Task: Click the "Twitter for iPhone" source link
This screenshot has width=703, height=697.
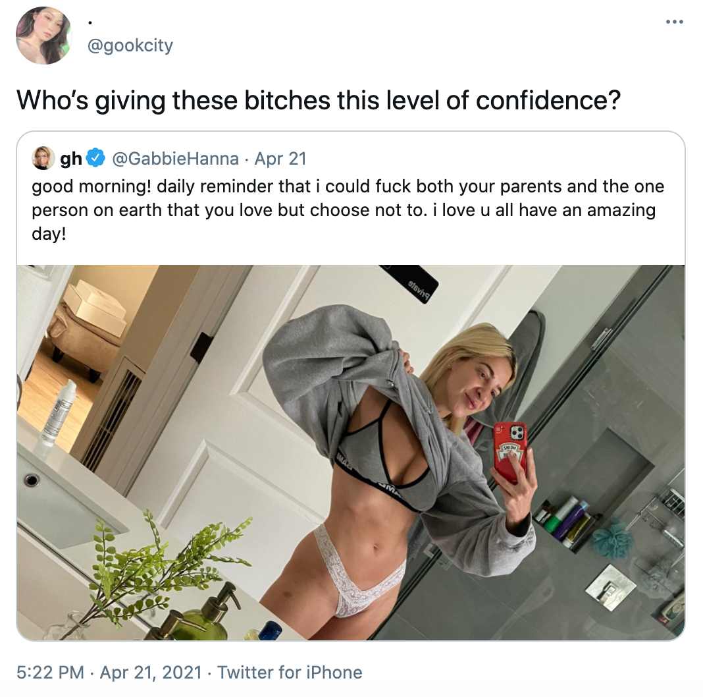Action: pos(290,673)
